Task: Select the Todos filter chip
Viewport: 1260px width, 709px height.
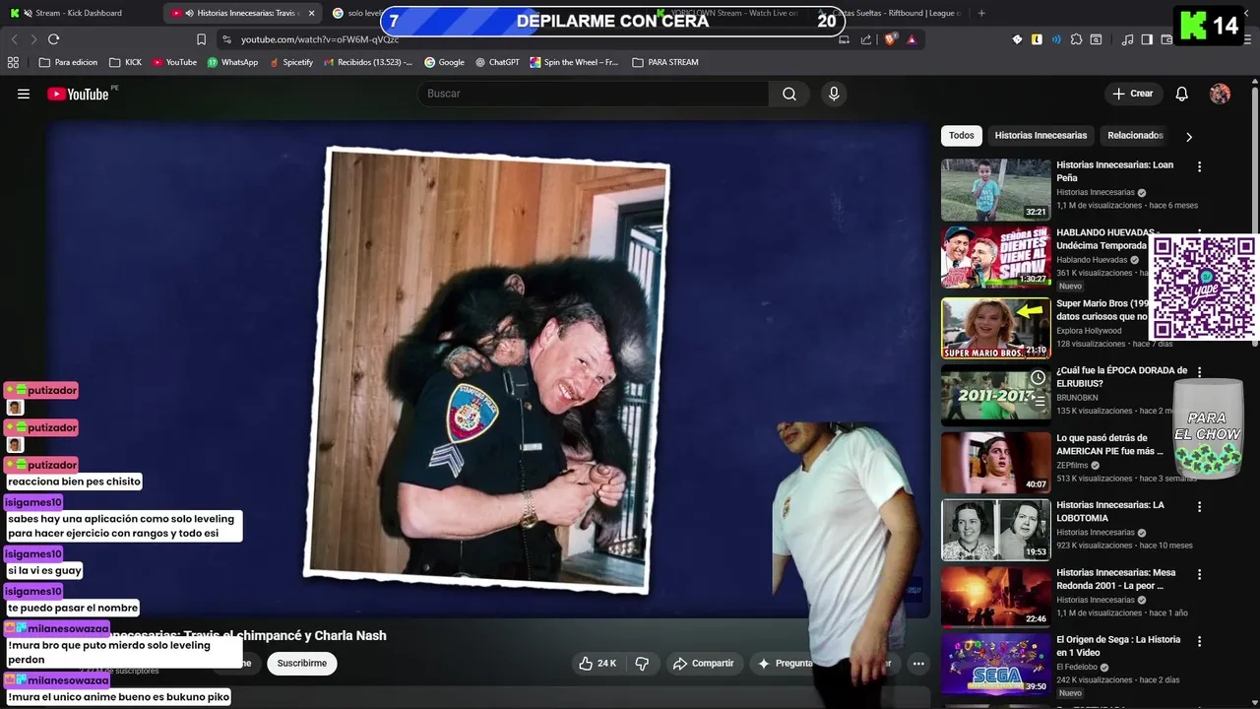Action: click(x=962, y=136)
